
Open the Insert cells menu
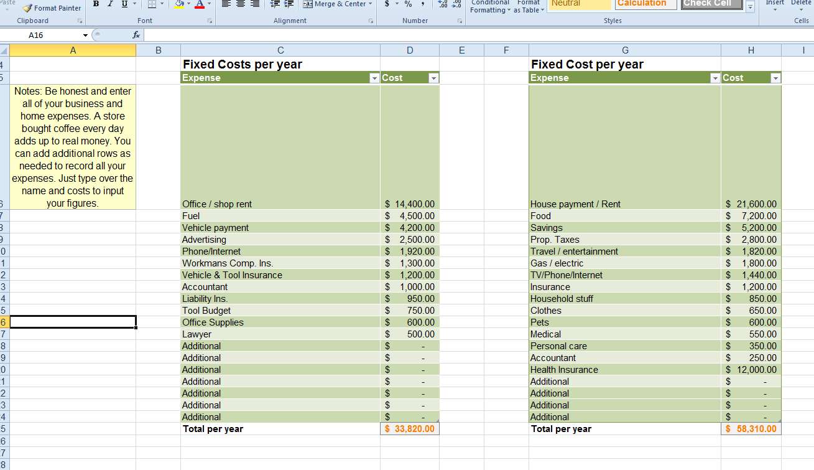click(x=775, y=5)
